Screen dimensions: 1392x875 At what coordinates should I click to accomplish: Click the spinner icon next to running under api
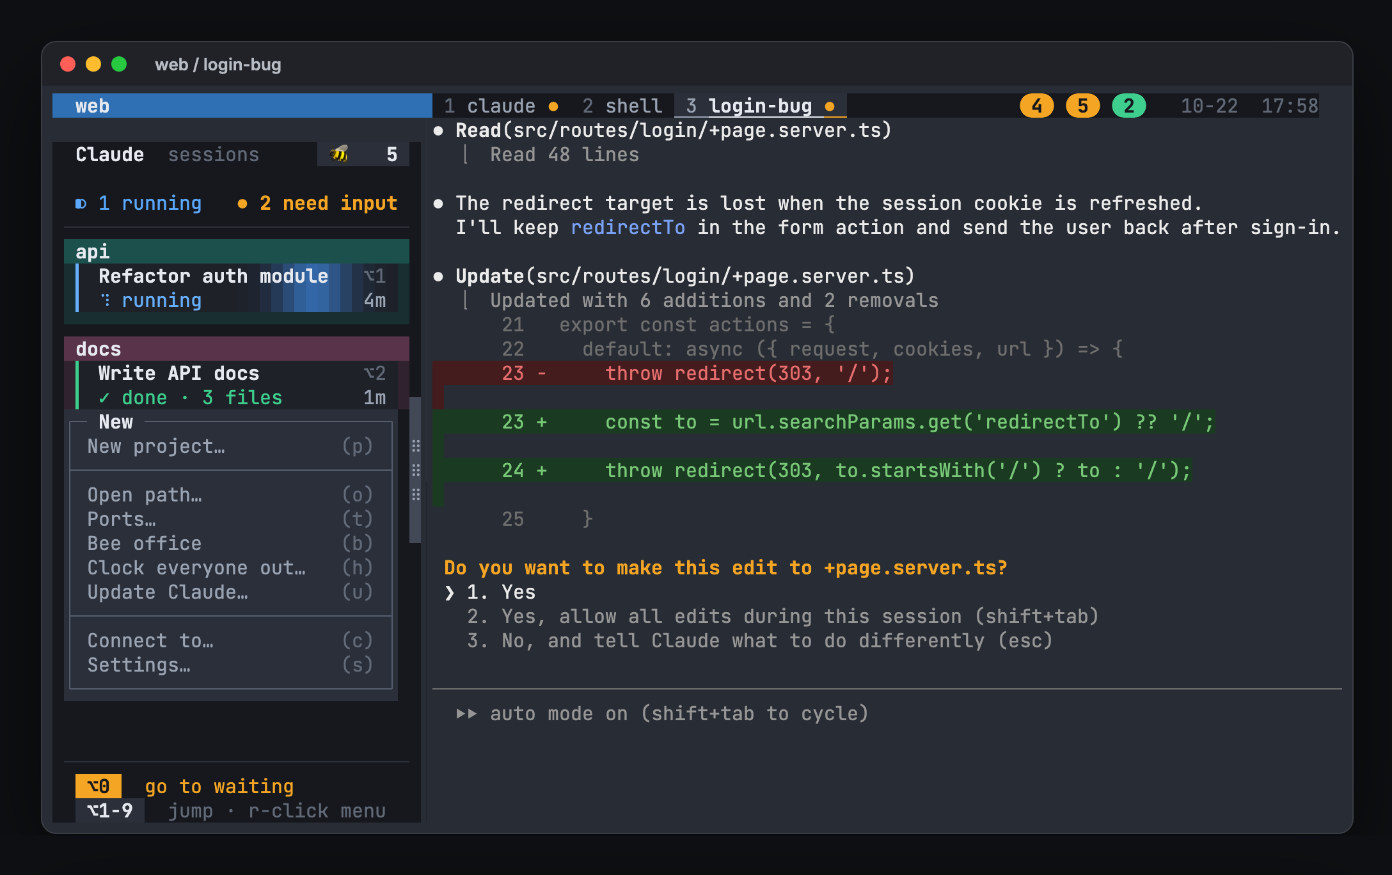[106, 301]
